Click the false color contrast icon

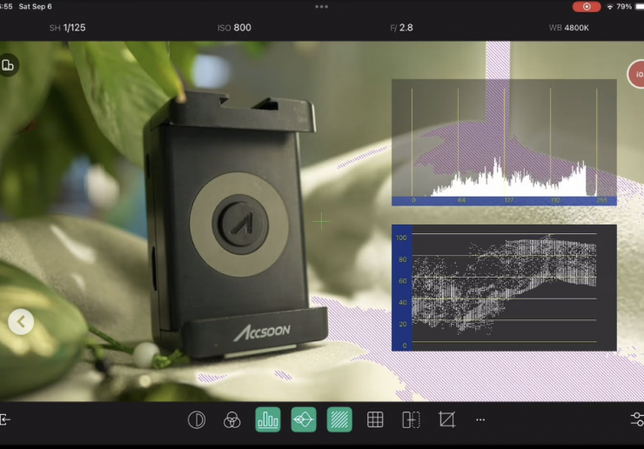pyautogui.click(x=197, y=419)
